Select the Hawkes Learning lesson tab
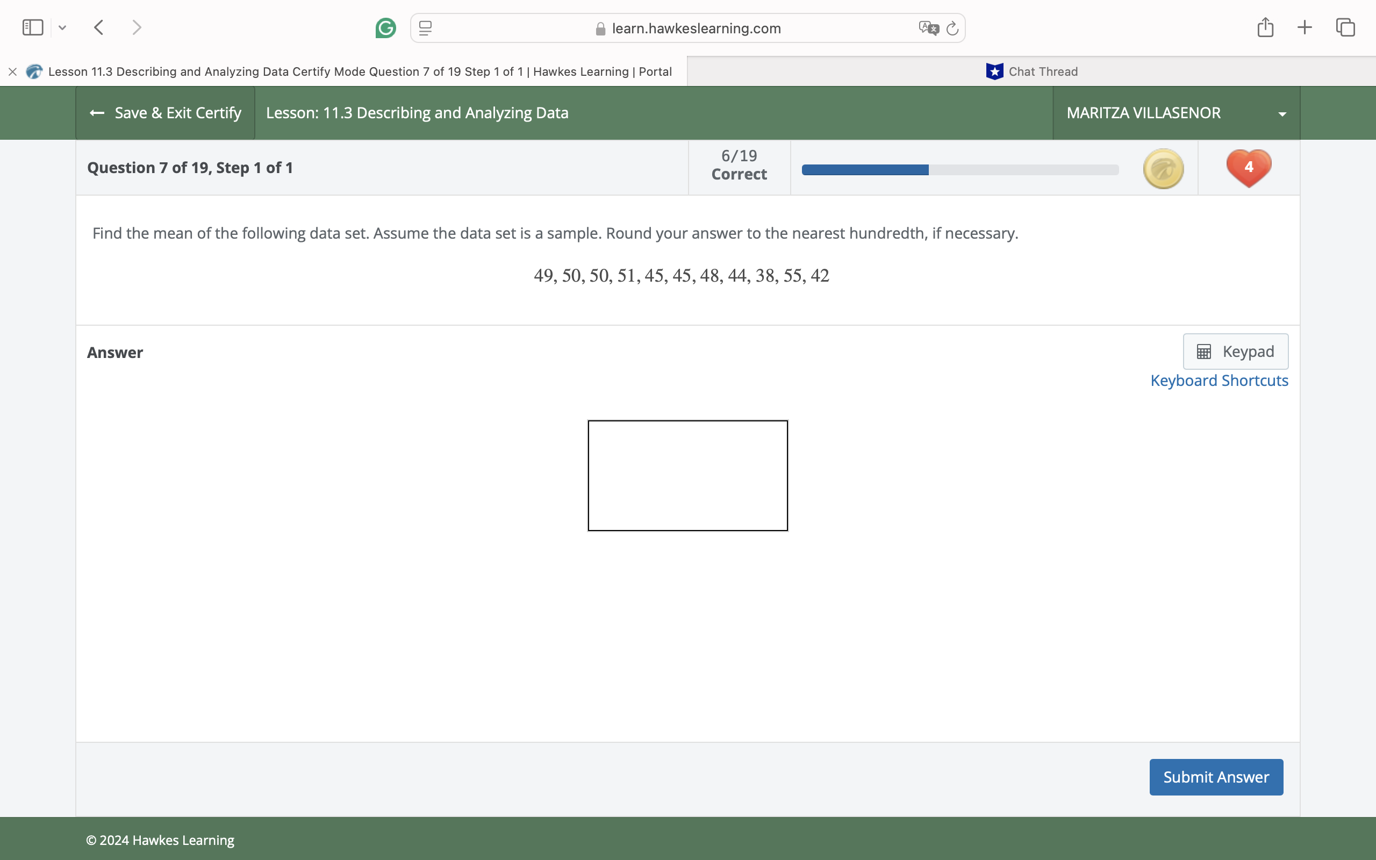1376x860 pixels. (x=341, y=71)
